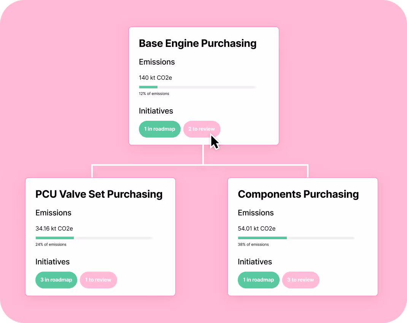The height and width of the screenshot is (323, 407).
Task: Open the Components Purchasing title
Action: [298, 194]
